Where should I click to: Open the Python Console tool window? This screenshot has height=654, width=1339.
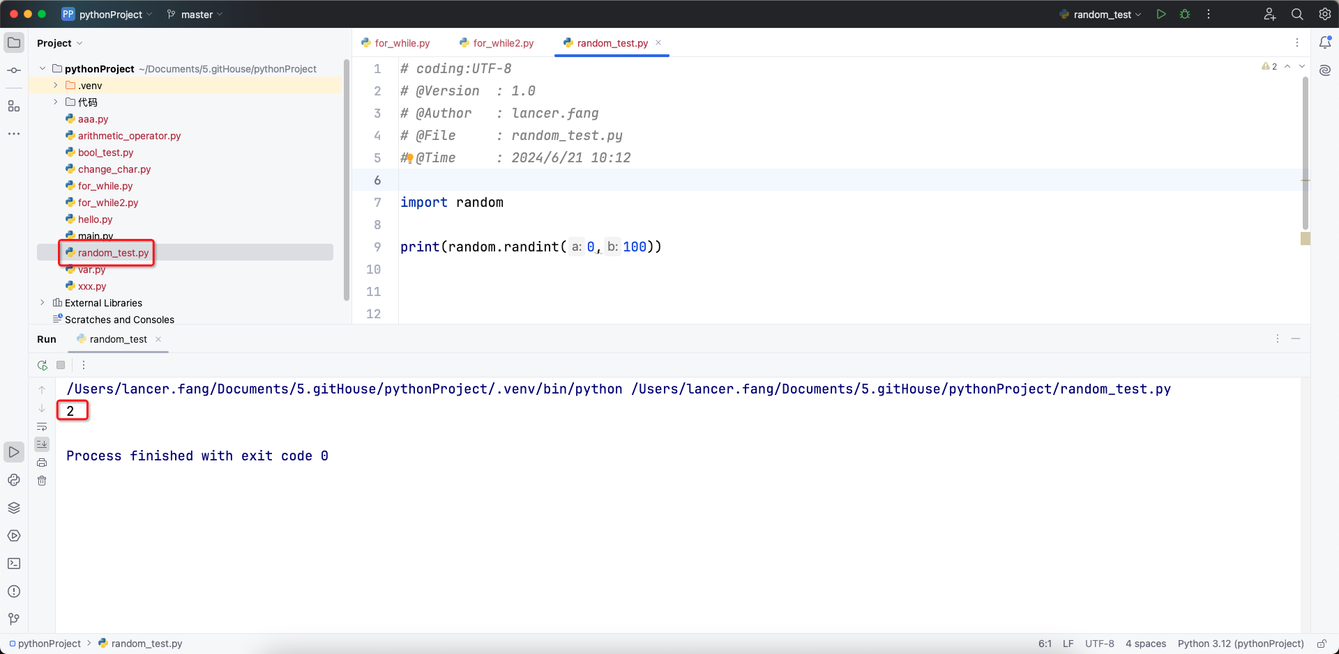tap(14, 480)
